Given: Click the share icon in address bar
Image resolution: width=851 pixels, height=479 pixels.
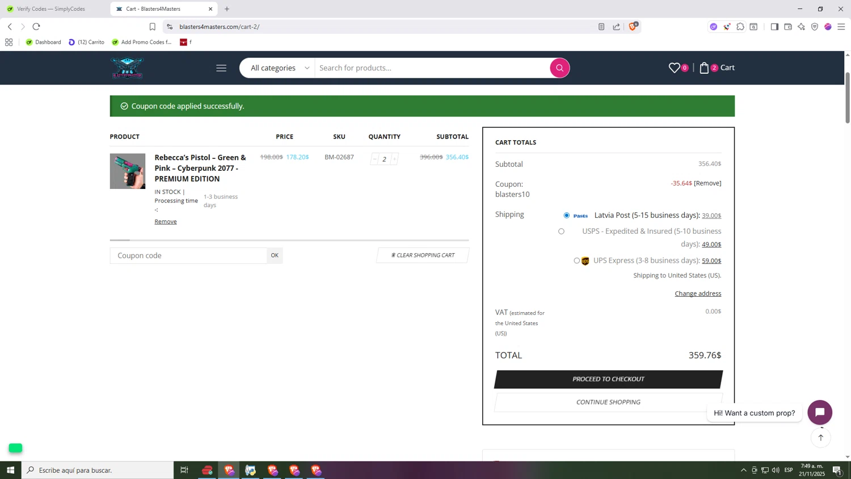Looking at the screenshot, I should [x=617, y=27].
